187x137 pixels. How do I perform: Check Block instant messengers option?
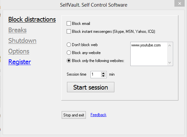[x=69, y=32]
